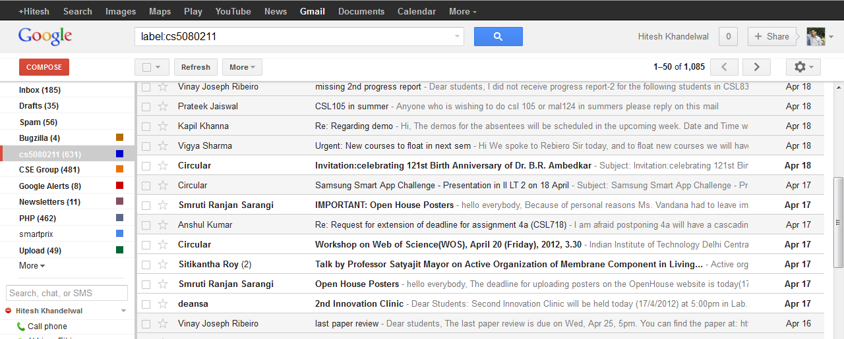Star the Prateek Jaiswal CSL105 email
This screenshot has width=844, height=339.
pyautogui.click(x=163, y=107)
